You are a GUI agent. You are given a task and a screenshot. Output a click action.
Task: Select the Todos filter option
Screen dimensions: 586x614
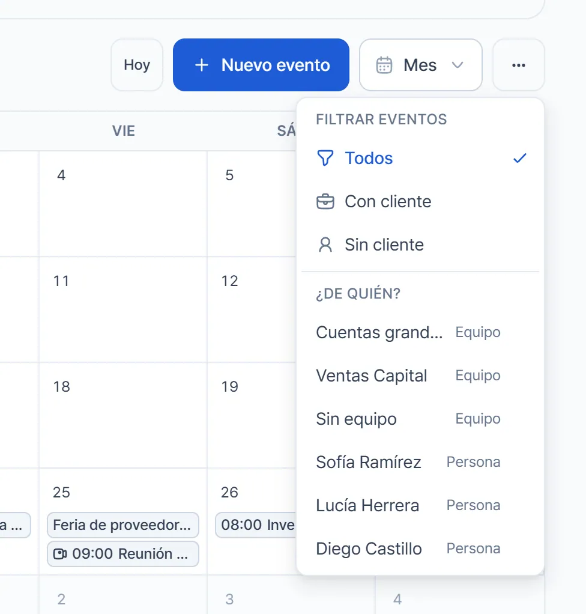coord(420,158)
